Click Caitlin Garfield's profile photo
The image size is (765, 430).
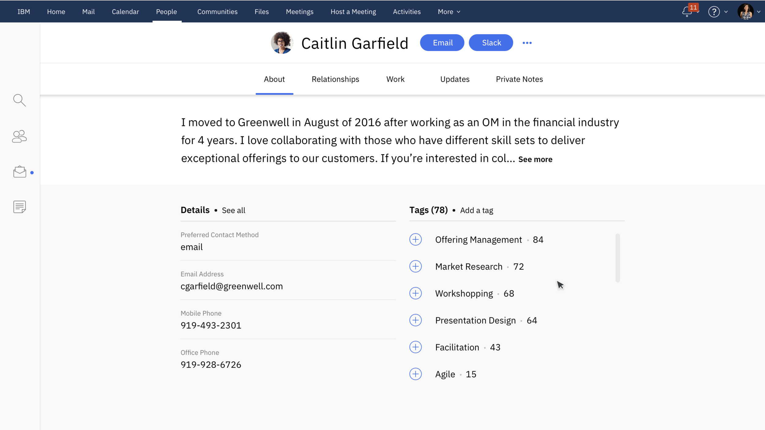point(282,43)
